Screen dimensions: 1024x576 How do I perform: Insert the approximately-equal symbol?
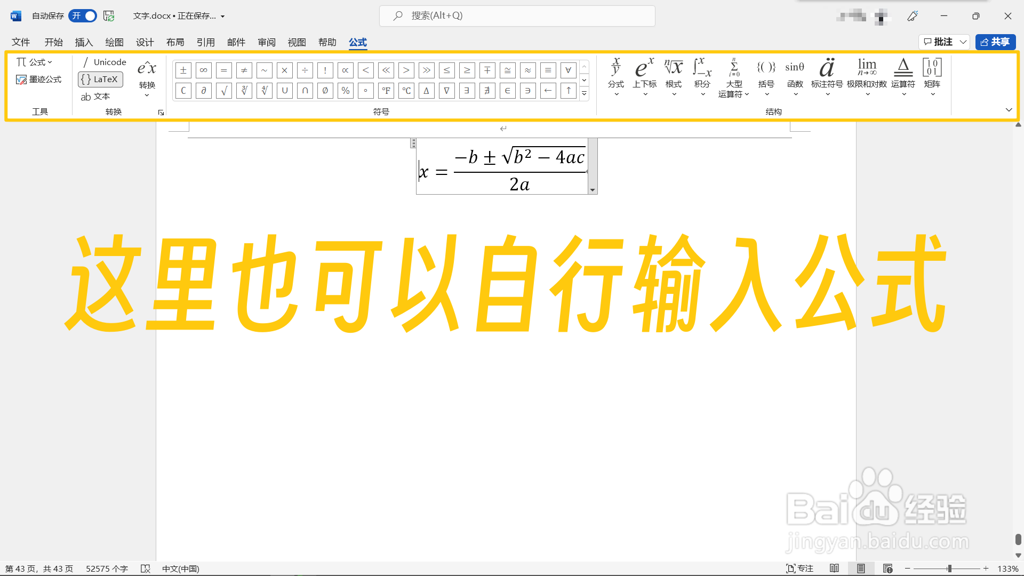(x=528, y=70)
